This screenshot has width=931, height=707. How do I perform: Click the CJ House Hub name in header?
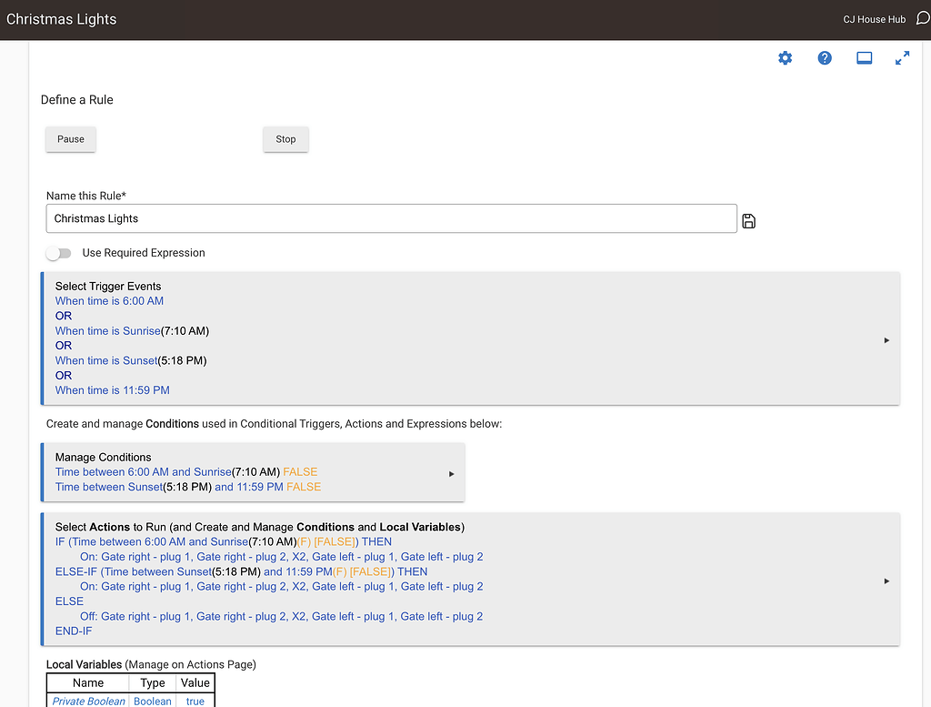point(874,19)
